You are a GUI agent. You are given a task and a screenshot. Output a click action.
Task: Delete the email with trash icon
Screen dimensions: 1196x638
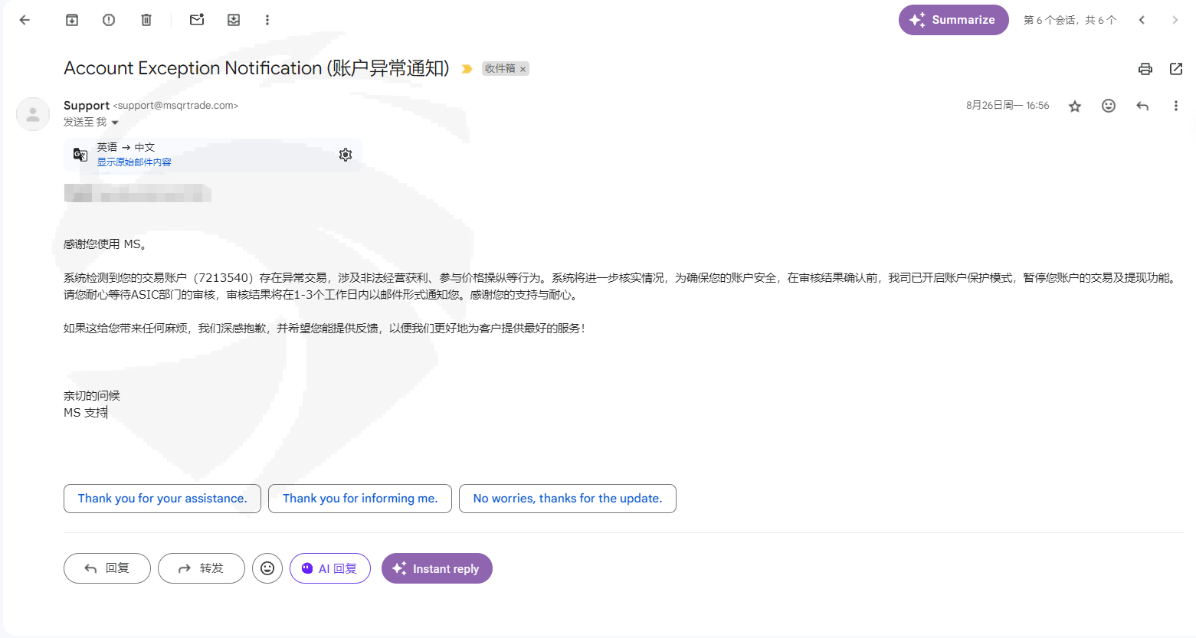[x=146, y=20]
